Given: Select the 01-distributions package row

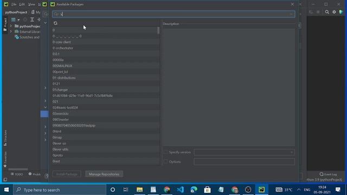Looking at the screenshot, I should click(x=106, y=78).
